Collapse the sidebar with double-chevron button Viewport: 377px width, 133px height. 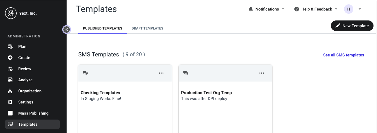click(x=67, y=29)
